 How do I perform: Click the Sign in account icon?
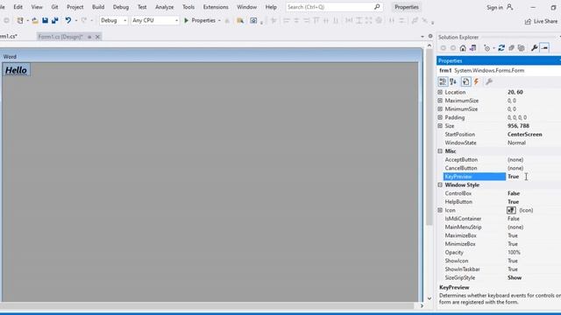tap(510, 7)
